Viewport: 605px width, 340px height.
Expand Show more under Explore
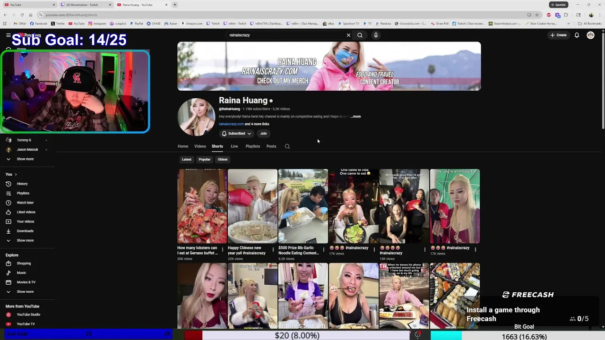[x=25, y=291]
